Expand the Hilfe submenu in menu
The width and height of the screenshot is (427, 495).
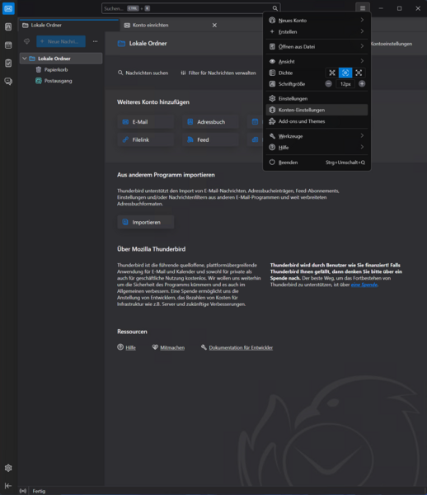click(317, 148)
